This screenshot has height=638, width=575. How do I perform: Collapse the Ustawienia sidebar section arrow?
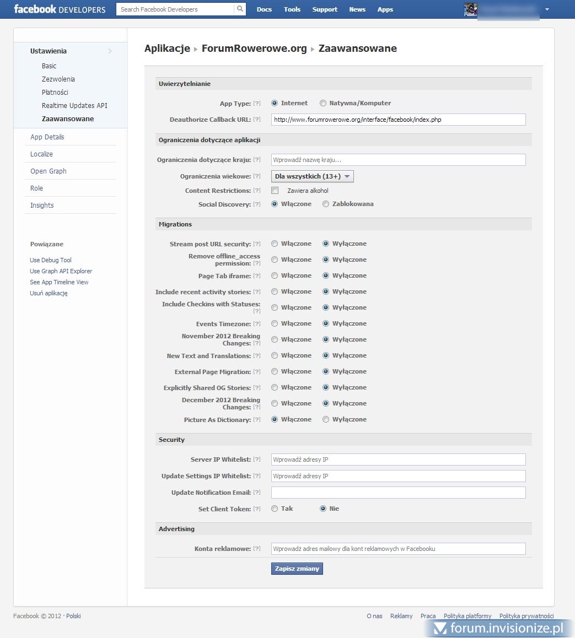coord(110,51)
